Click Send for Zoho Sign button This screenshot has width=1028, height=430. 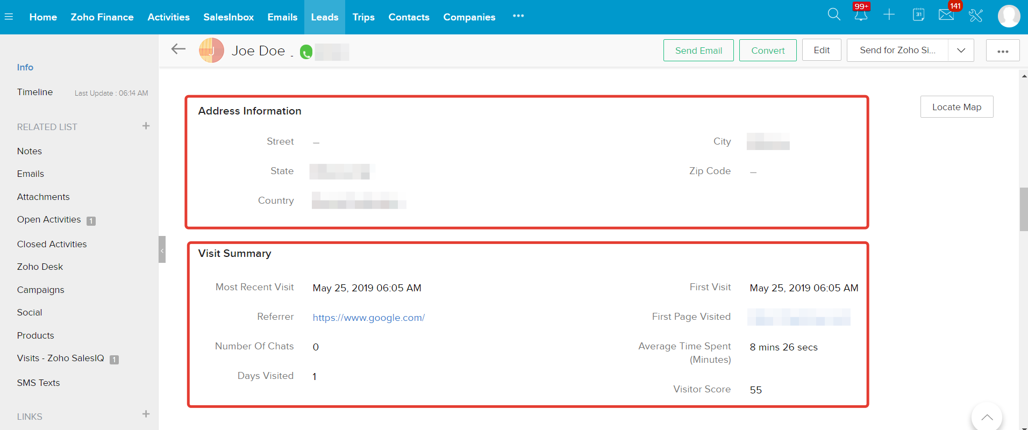[897, 51]
